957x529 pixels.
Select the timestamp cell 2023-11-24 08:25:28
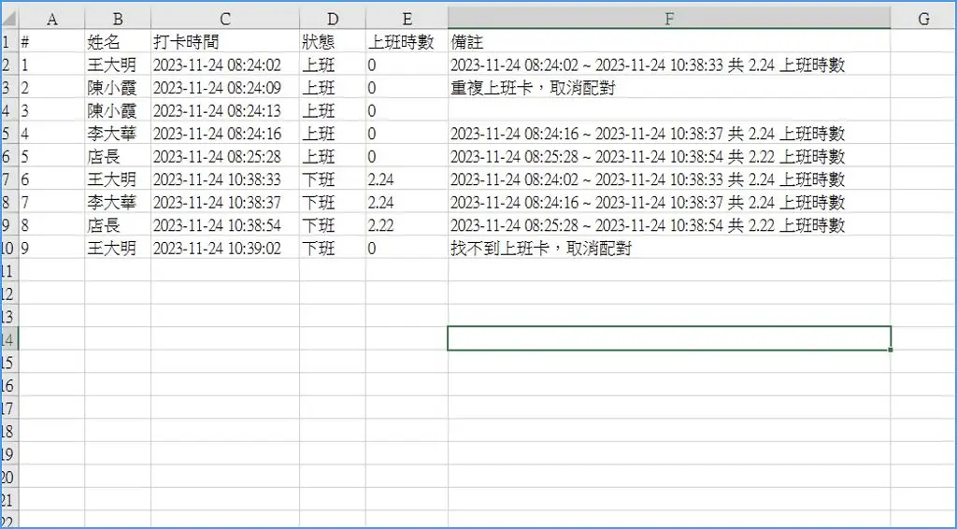[x=224, y=157]
